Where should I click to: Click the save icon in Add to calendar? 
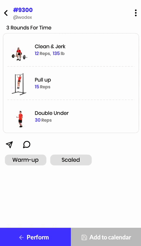[84, 237]
